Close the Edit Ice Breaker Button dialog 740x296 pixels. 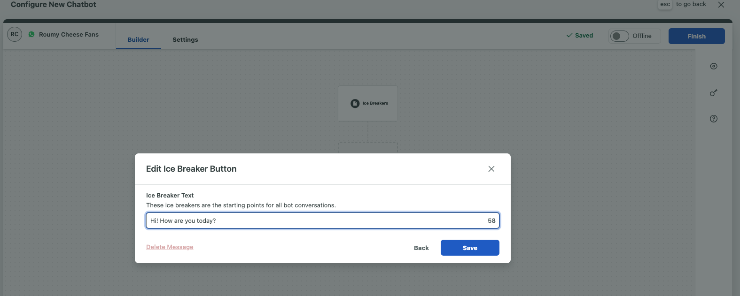coord(491,169)
